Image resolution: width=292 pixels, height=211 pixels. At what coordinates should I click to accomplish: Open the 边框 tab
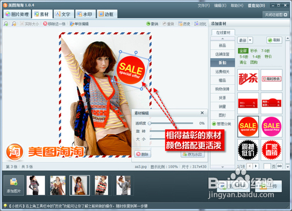coord(107,14)
